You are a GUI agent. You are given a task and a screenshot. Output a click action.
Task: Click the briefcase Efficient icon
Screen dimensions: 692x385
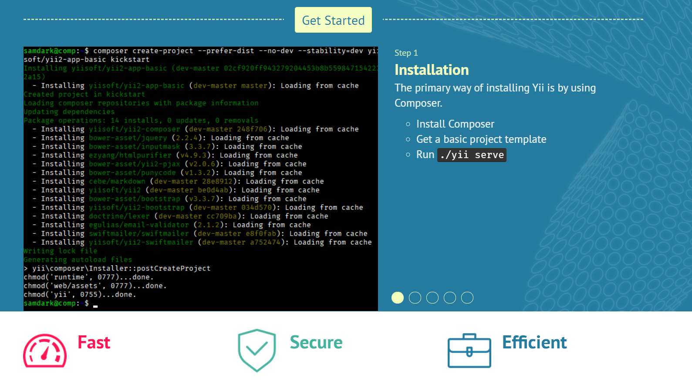(469, 351)
